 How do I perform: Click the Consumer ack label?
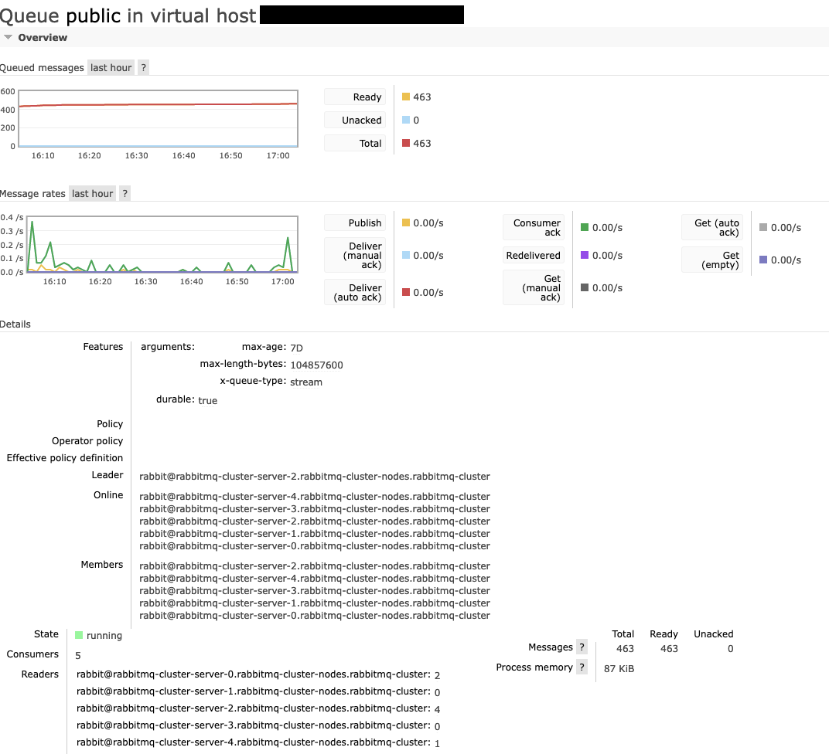tap(534, 228)
